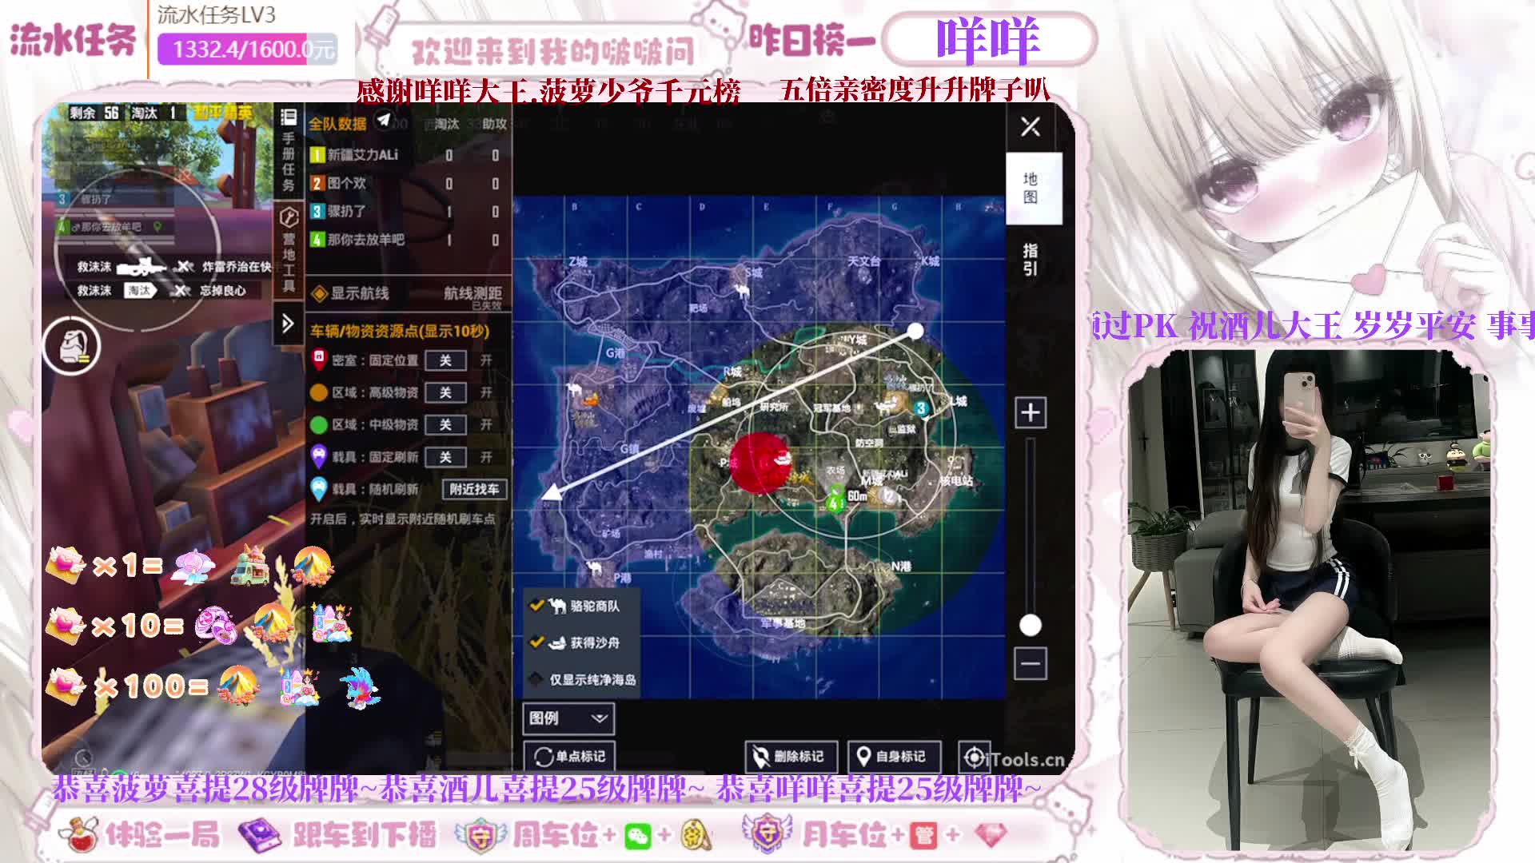The width and height of the screenshot is (1535, 863).
Task: Switch 密室固定位置 to 开
Action: (x=486, y=360)
